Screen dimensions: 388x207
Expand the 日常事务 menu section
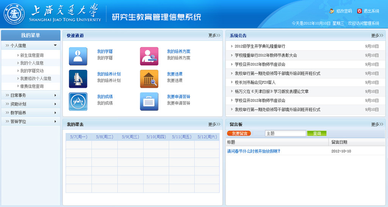[31, 95]
